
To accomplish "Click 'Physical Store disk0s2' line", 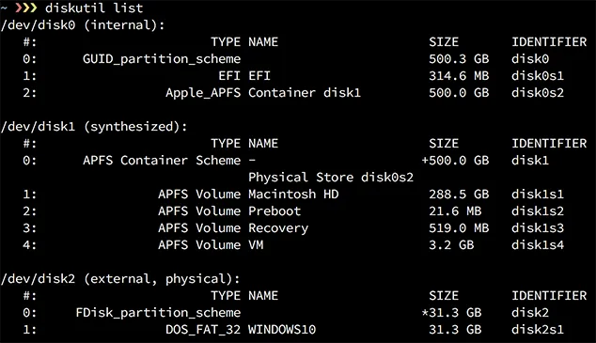I will pos(331,178).
